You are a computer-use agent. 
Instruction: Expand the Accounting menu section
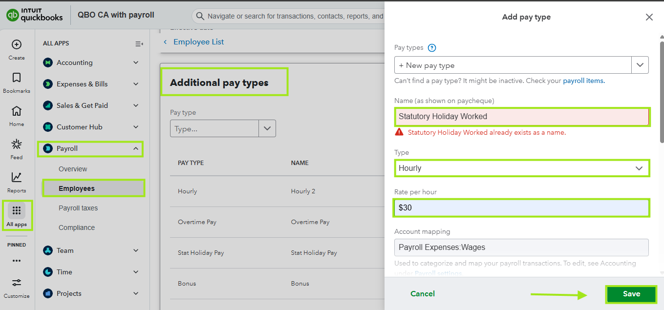(136, 62)
